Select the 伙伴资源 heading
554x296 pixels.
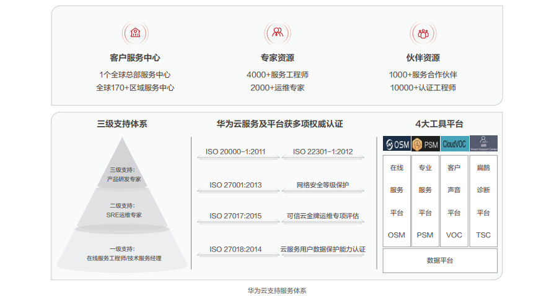tap(423, 58)
